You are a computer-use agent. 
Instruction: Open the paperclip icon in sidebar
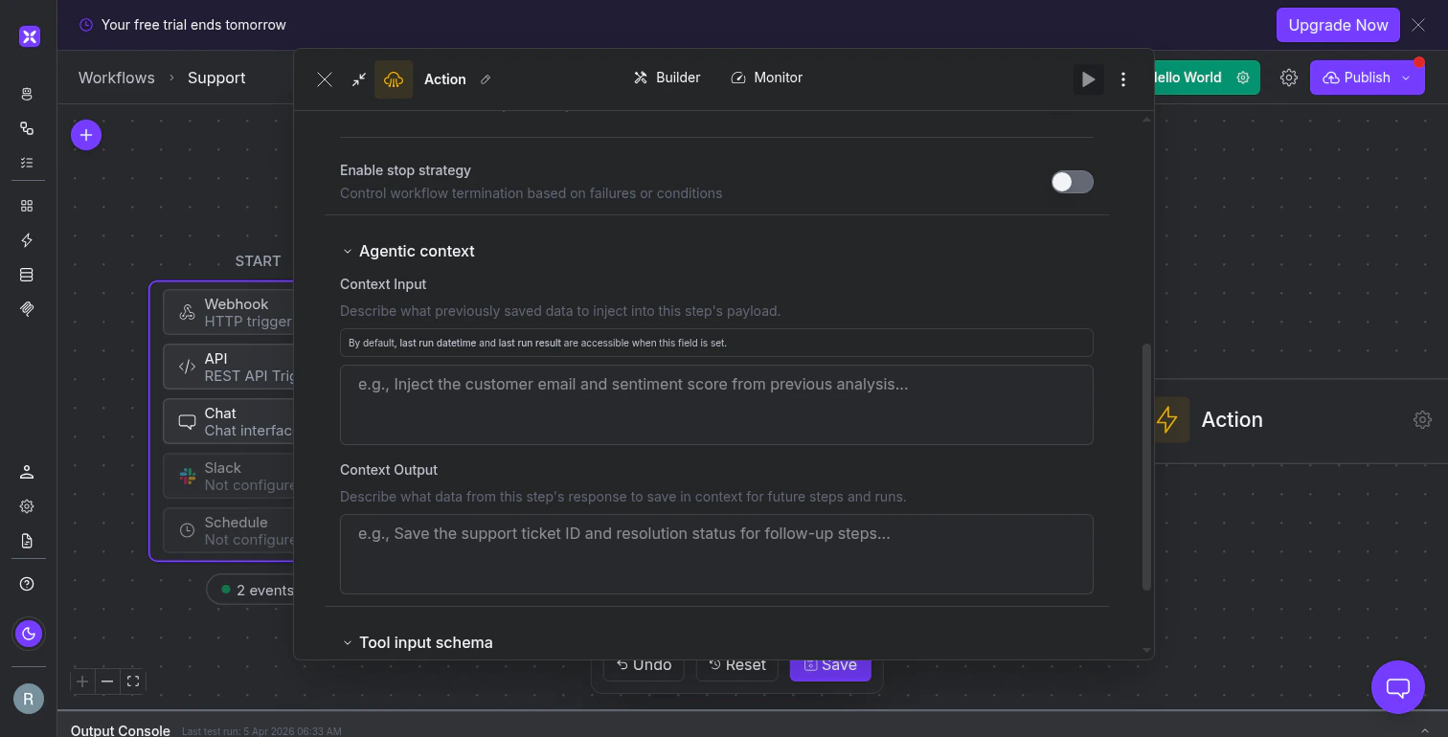pos(27,309)
